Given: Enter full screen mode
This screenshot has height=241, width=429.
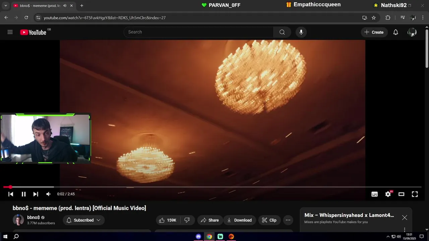Looking at the screenshot, I should click(415, 194).
